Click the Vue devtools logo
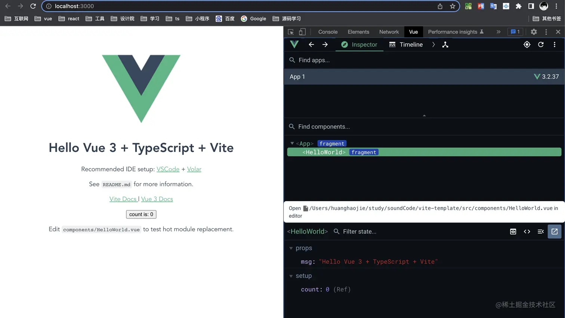This screenshot has height=318, width=565. pyautogui.click(x=294, y=44)
